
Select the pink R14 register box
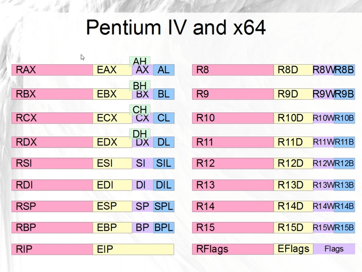click(x=232, y=206)
